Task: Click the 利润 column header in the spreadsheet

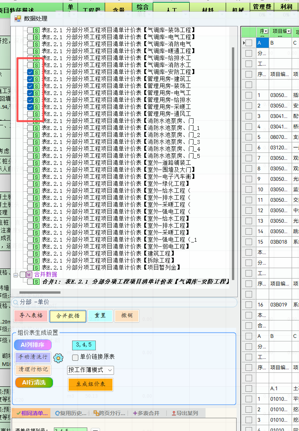Action: [x=286, y=7]
